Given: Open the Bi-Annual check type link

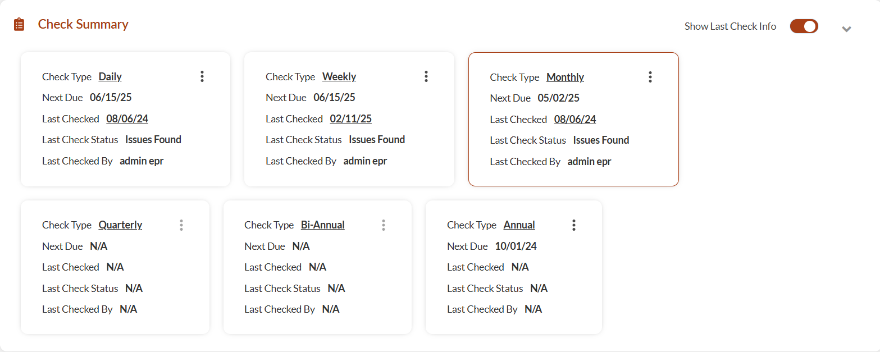Looking at the screenshot, I should [x=323, y=225].
